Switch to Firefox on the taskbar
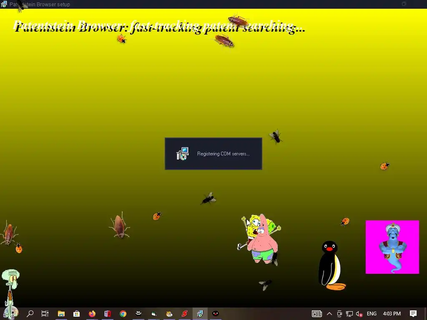This screenshot has height=320, width=427. click(92, 314)
